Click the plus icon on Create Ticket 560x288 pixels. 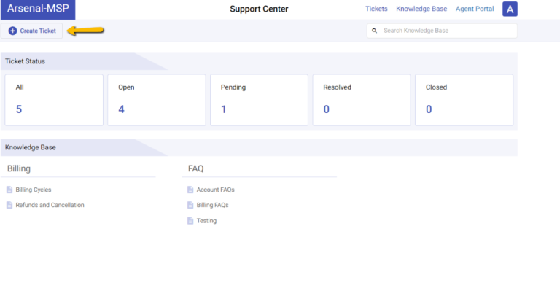pyautogui.click(x=12, y=31)
